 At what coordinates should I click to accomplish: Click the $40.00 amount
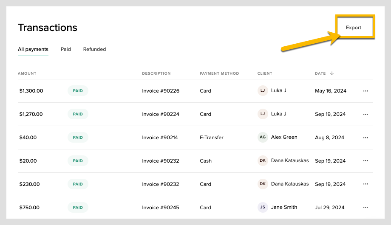[28, 138]
